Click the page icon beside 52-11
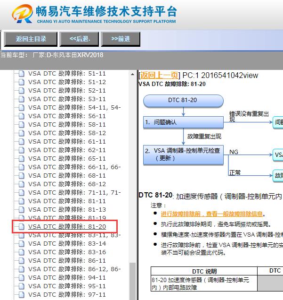 click(22, 91)
